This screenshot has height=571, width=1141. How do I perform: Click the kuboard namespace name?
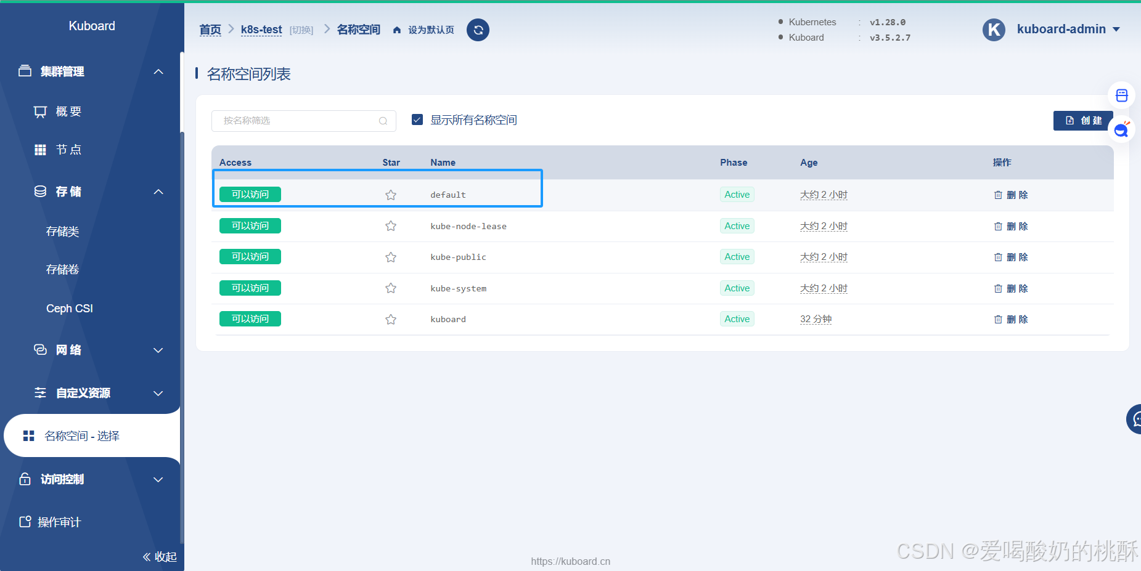tap(448, 319)
